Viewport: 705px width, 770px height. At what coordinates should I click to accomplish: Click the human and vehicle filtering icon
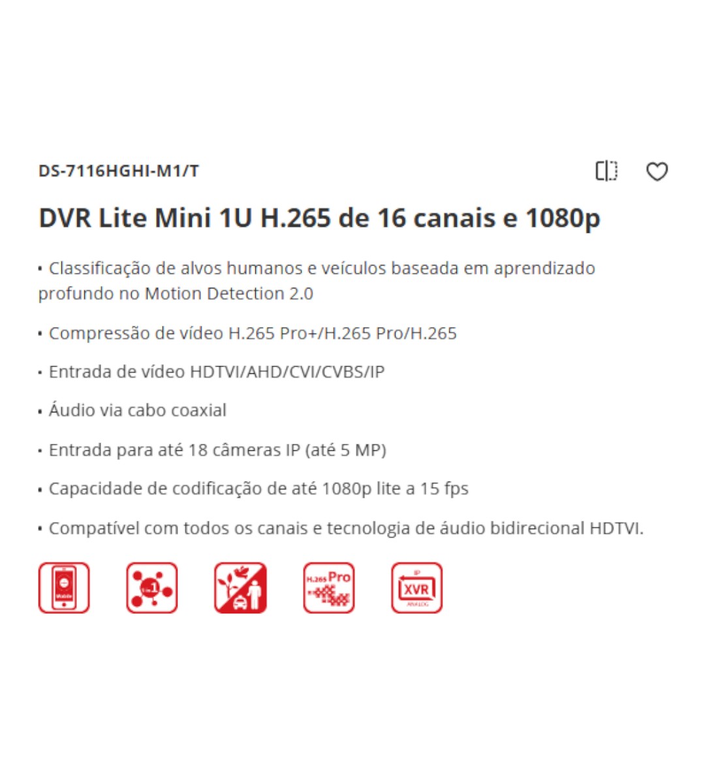tap(240, 588)
